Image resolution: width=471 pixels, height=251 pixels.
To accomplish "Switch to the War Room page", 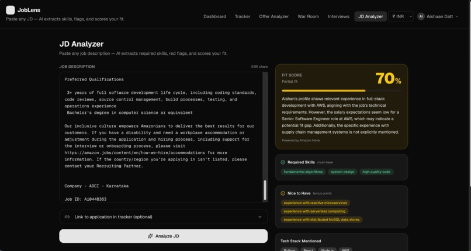I will 308,16.
